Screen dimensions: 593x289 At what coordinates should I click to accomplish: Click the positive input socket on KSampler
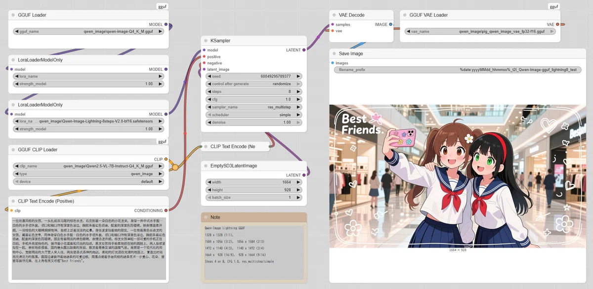[x=204, y=56]
